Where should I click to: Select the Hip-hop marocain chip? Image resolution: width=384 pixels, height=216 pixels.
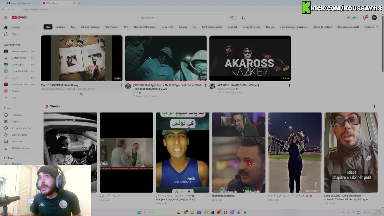[x=90, y=27]
